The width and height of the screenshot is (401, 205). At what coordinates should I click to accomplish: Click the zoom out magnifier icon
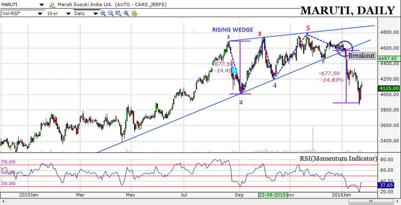point(111,13)
